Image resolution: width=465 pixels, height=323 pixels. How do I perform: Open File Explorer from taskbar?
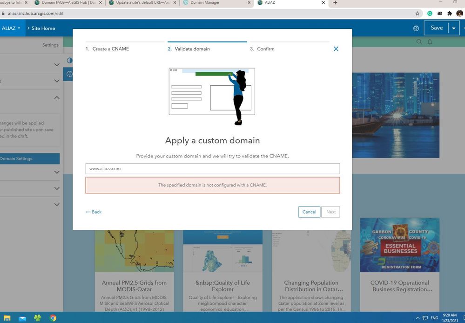point(7,318)
